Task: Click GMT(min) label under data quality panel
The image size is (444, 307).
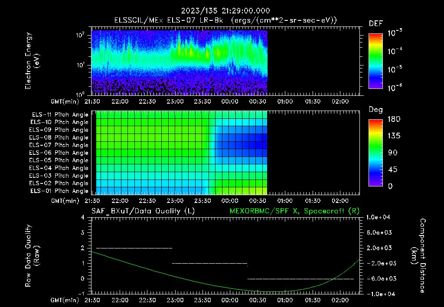Action: pos(65,300)
